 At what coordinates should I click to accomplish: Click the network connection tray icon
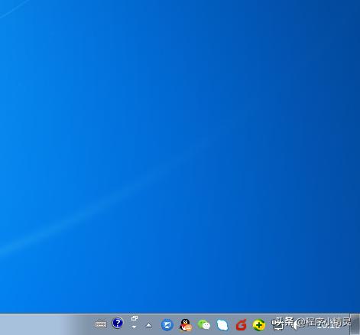point(277,325)
